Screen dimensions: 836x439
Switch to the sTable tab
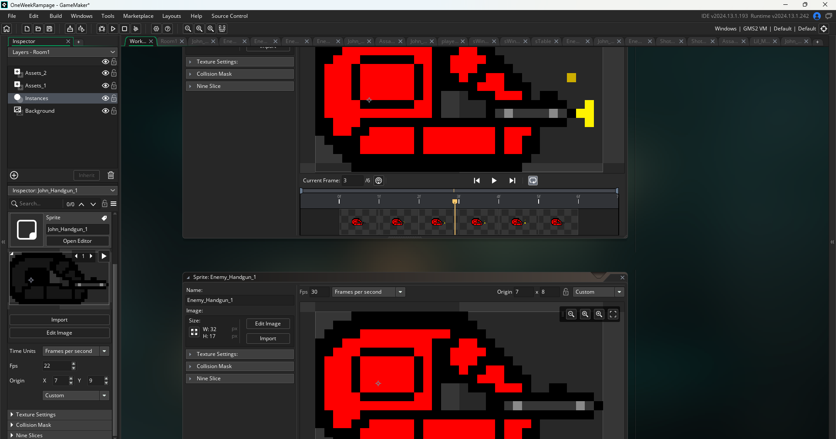(543, 41)
